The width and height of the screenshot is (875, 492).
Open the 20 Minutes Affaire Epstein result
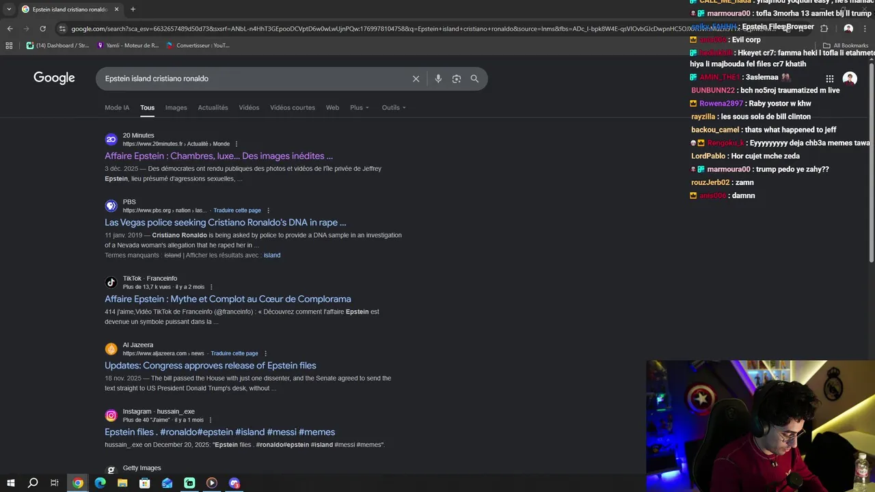click(219, 156)
